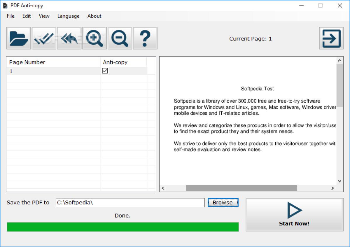Uncheck the Anti-copy checkbox for page 1
The width and height of the screenshot is (350, 247).
(x=105, y=71)
